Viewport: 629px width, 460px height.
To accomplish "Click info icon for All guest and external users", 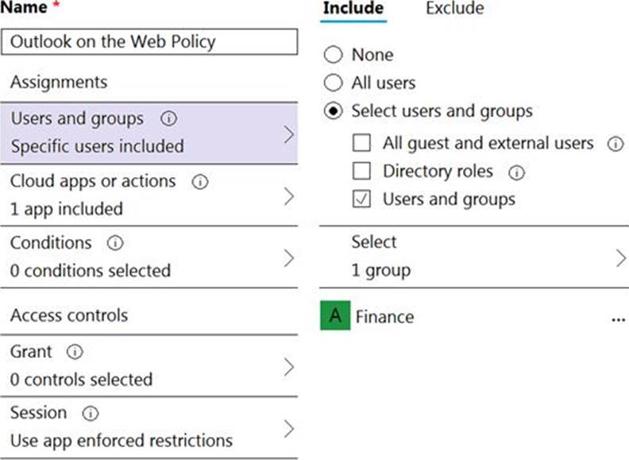I will click(614, 144).
